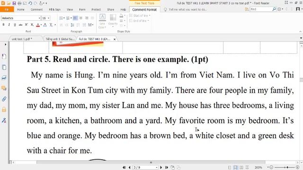This screenshot has height=170, width=303.
Task: Open the Layers panel icon
Action: coord(4,77)
